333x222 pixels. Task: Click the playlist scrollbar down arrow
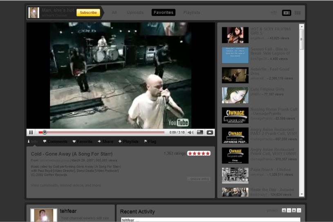click(302, 194)
